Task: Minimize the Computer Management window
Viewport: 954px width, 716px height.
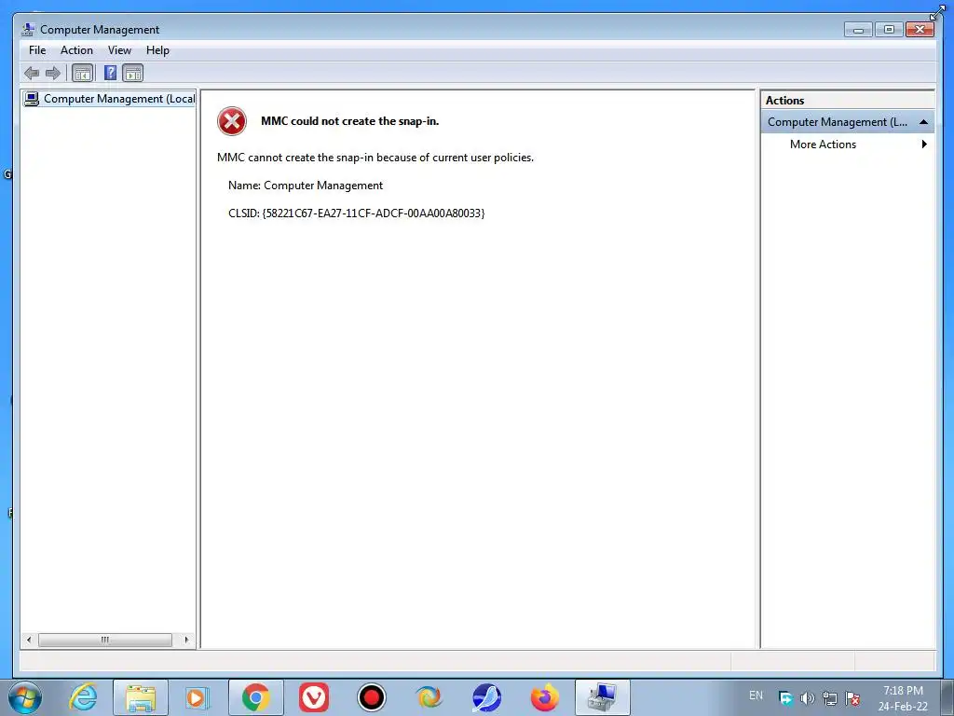Action: (x=858, y=29)
